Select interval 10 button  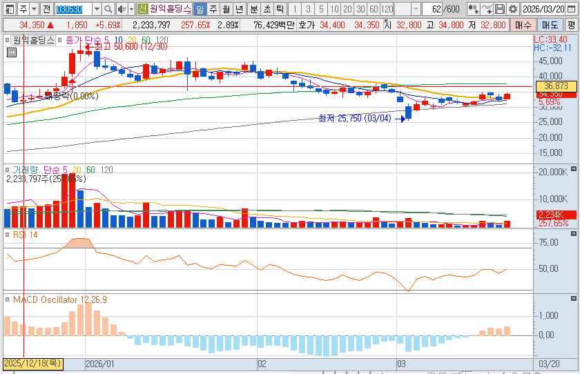(334, 9)
